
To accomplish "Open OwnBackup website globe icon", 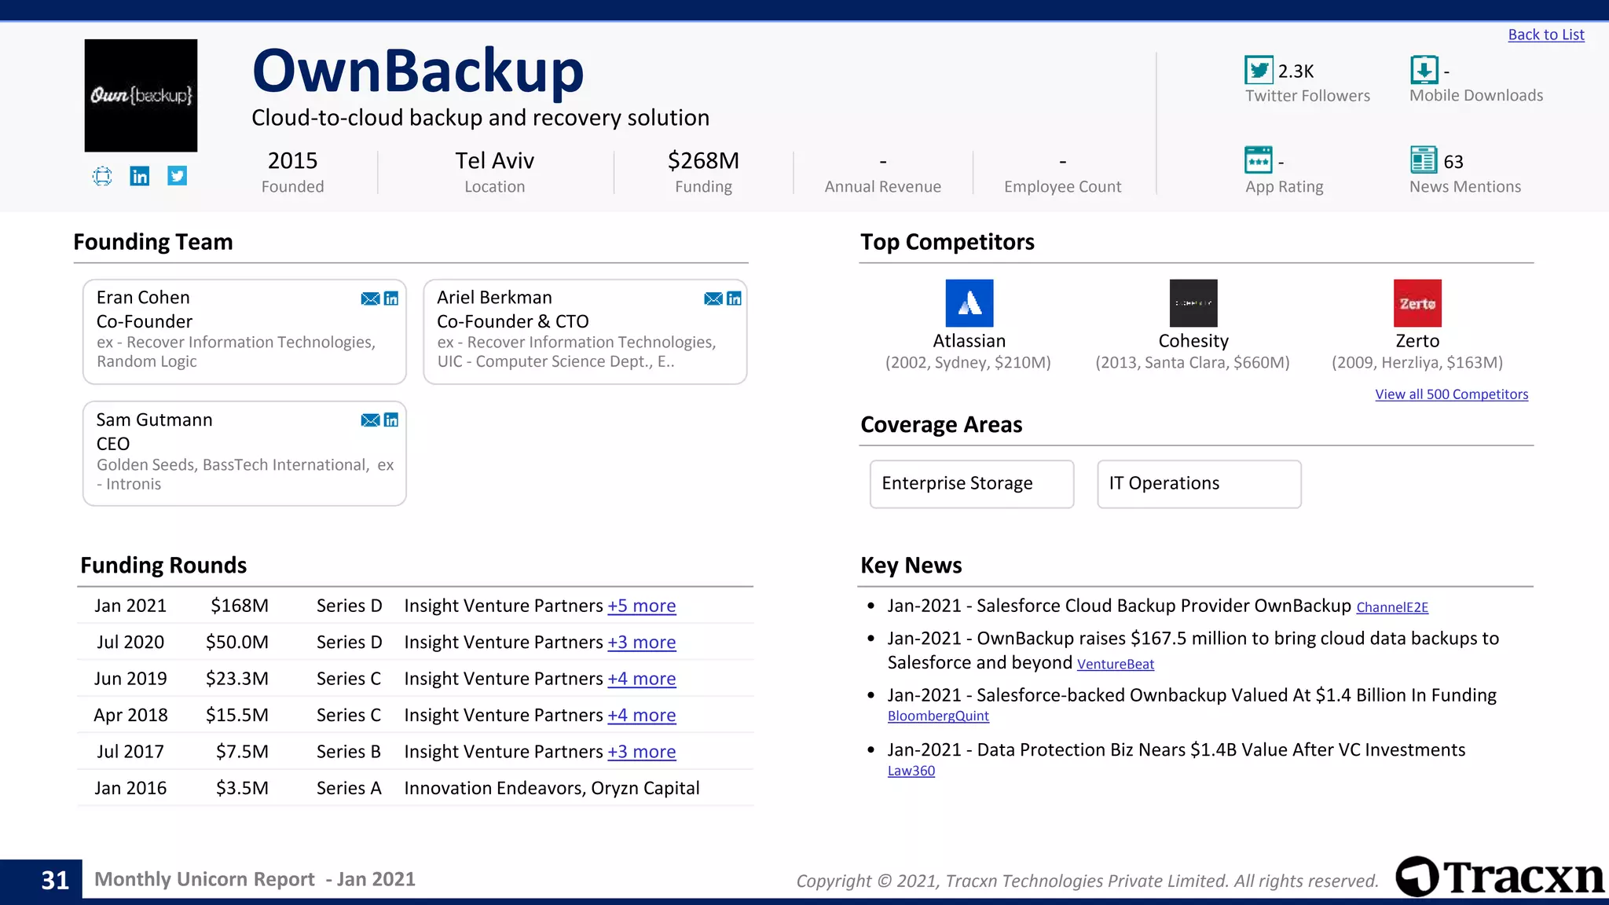I will point(102,176).
